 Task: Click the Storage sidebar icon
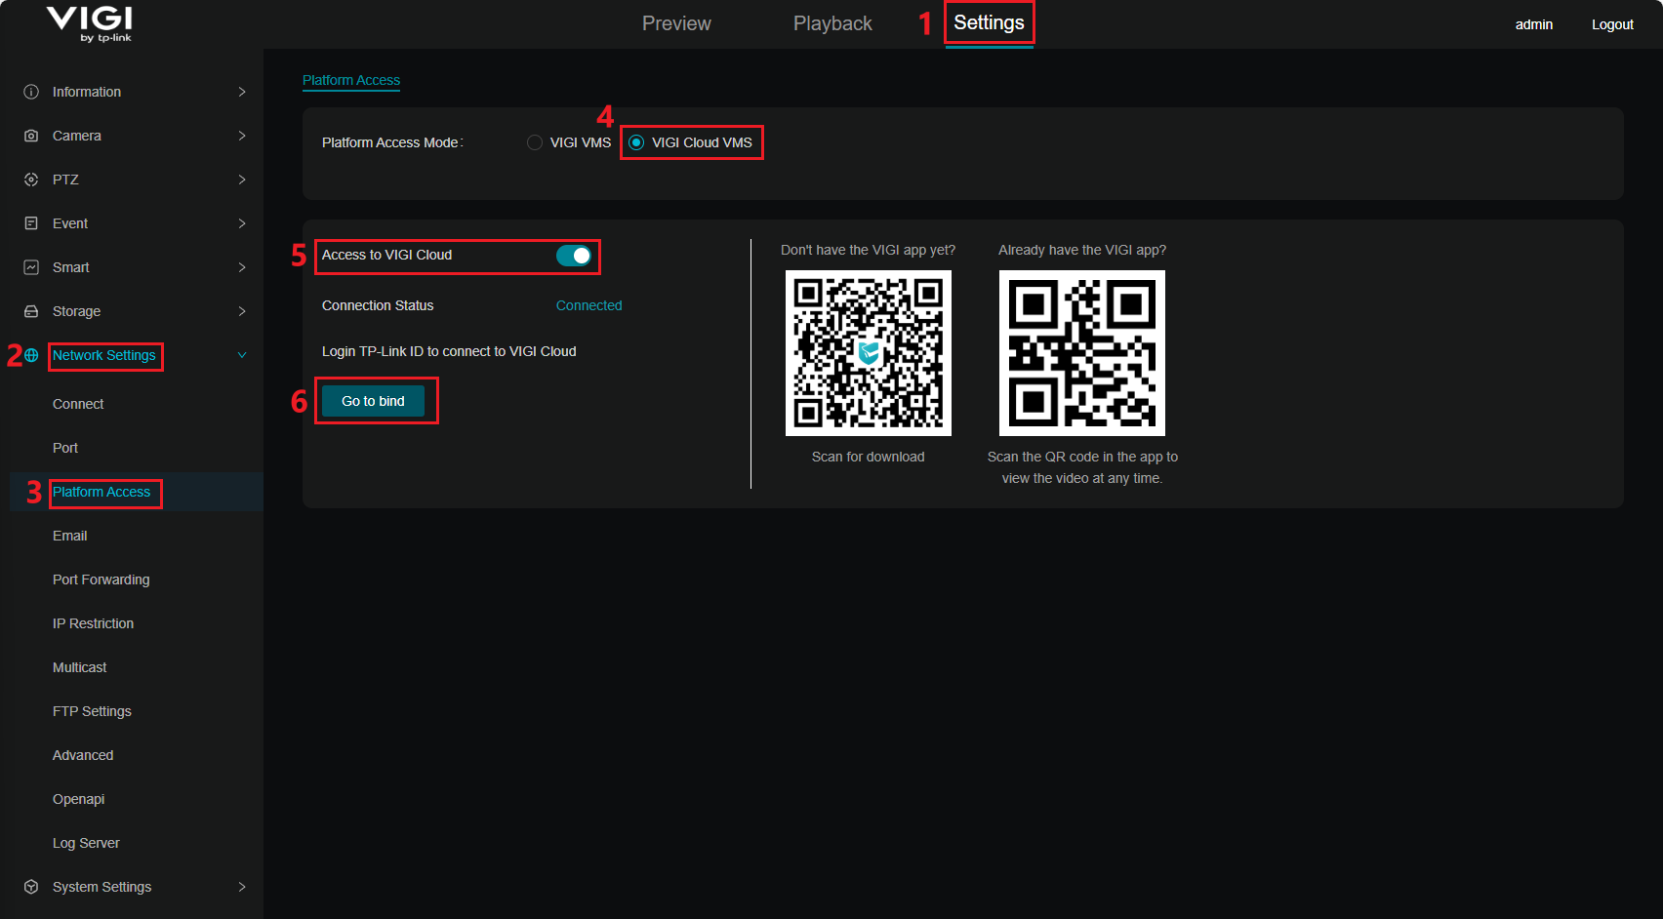[x=31, y=311]
